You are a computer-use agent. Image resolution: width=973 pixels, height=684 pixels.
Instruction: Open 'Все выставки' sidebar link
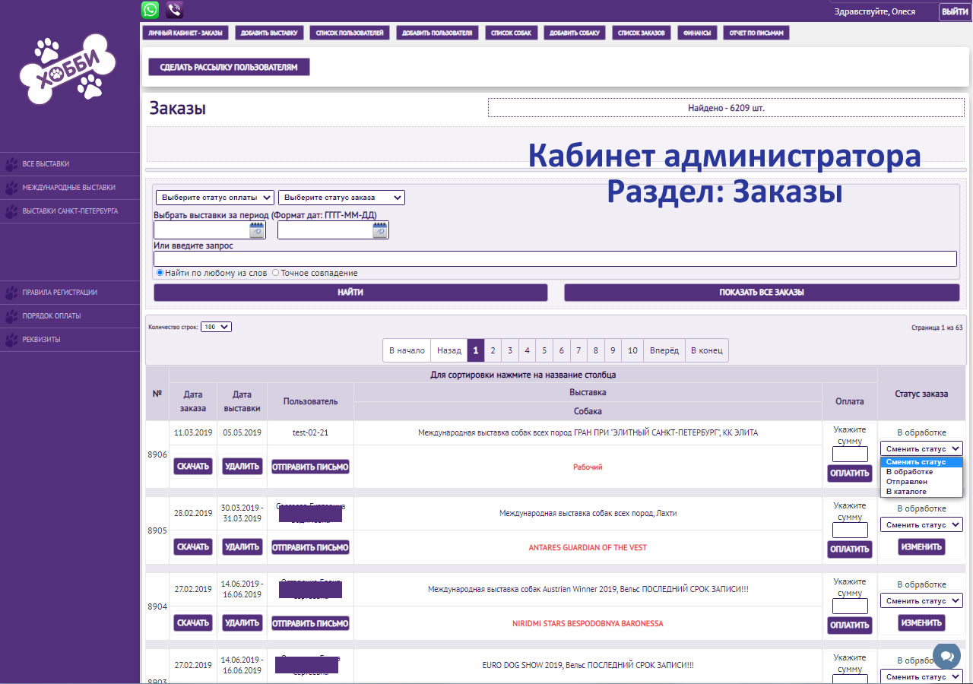click(46, 164)
